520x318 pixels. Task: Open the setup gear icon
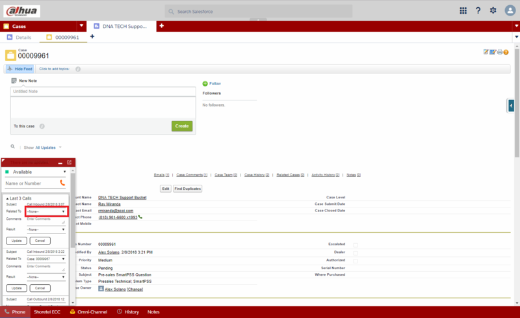tap(493, 10)
